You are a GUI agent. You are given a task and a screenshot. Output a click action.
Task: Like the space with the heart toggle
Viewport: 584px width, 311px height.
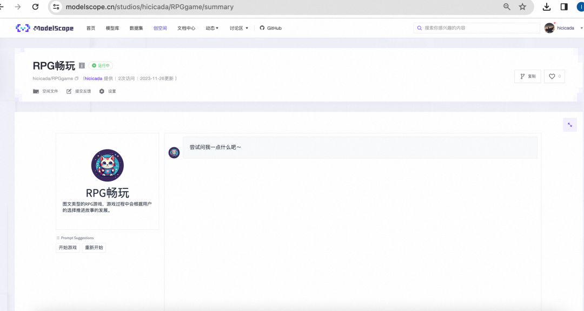(x=554, y=76)
